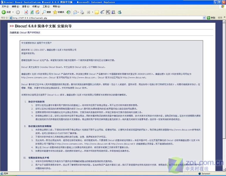Click the section III 有限担保和免责声明 heading
Screen dimensions: 226x176
click(39, 158)
